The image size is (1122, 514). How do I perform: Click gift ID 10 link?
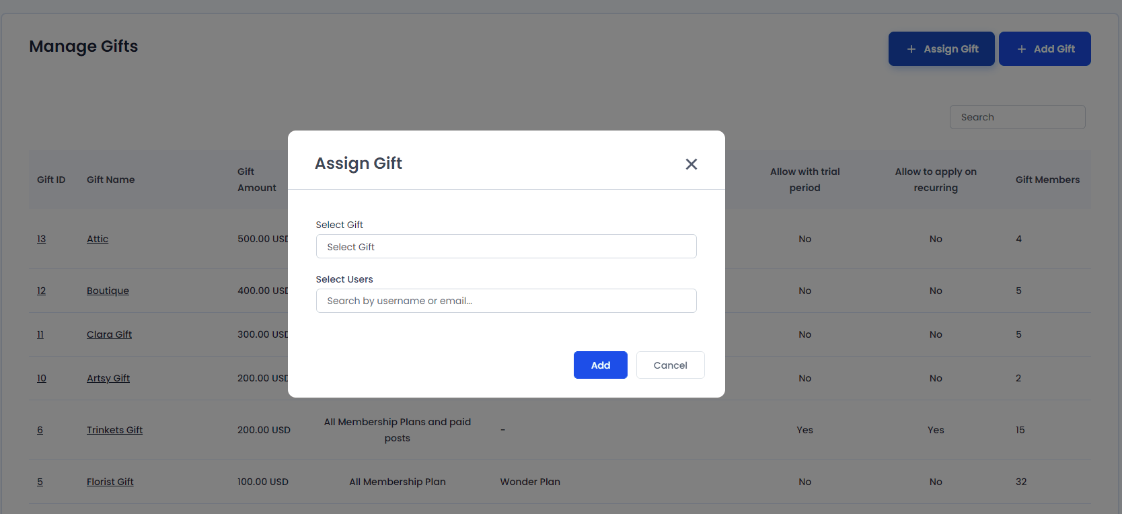tap(42, 378)
